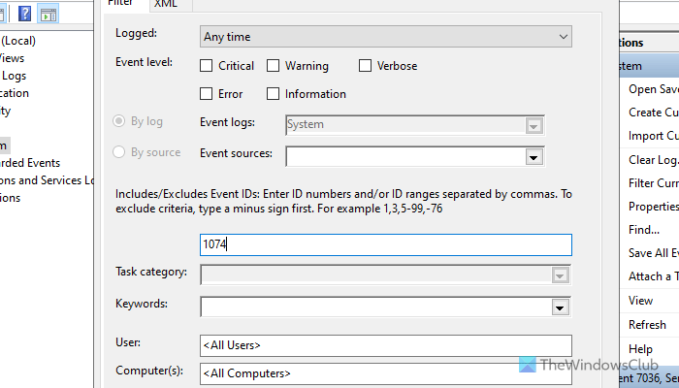
Task: Enable the Critical event level checkbox
Action: pyautogui.click(x=206, y=66)
